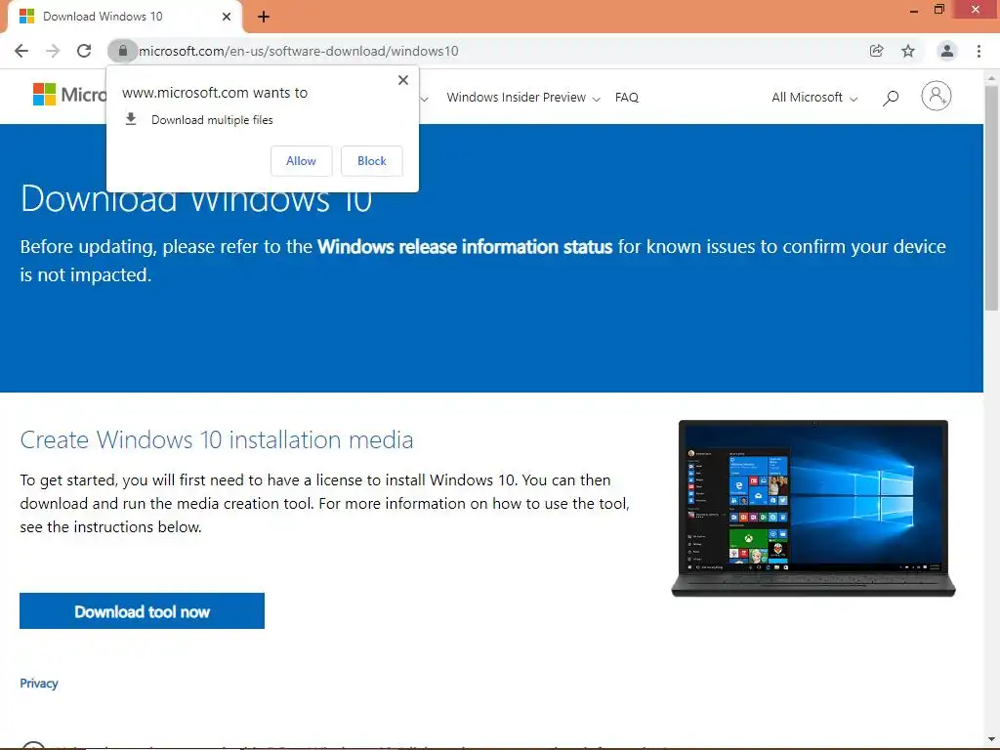Open a new tab with the plus icon
1000x750 pixels.
point(264,17)
